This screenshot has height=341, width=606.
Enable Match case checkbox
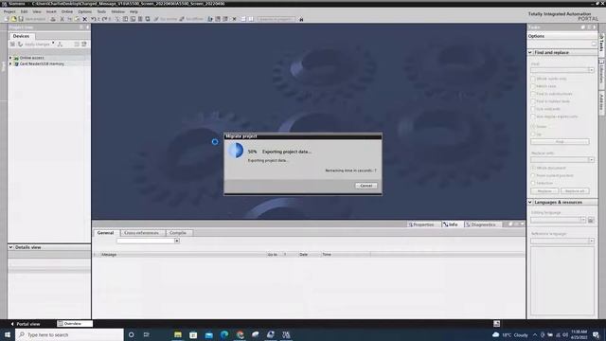click(x=533, y=86)
